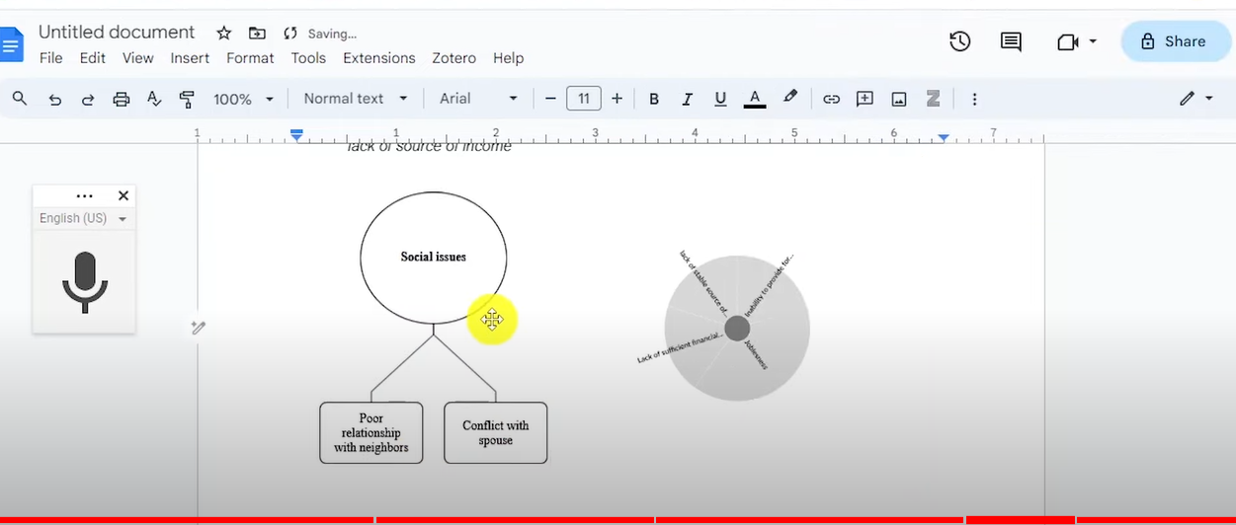
Task: Undo the last action
Action: pos(54,99)
